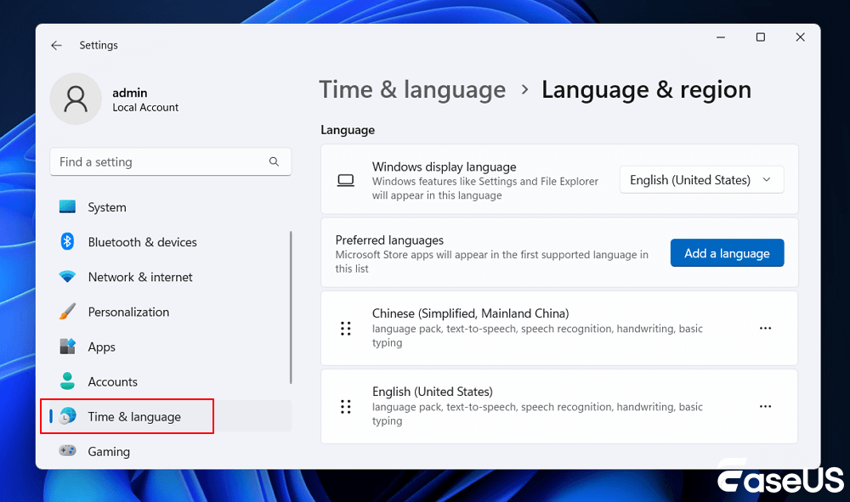The image size is (850, 502).
Task: Open Personalization settings category
Action: [170, 312]
